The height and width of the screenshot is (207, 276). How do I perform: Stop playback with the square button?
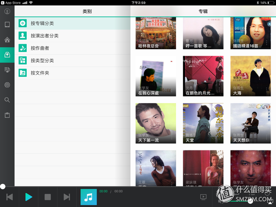[48, 197]
